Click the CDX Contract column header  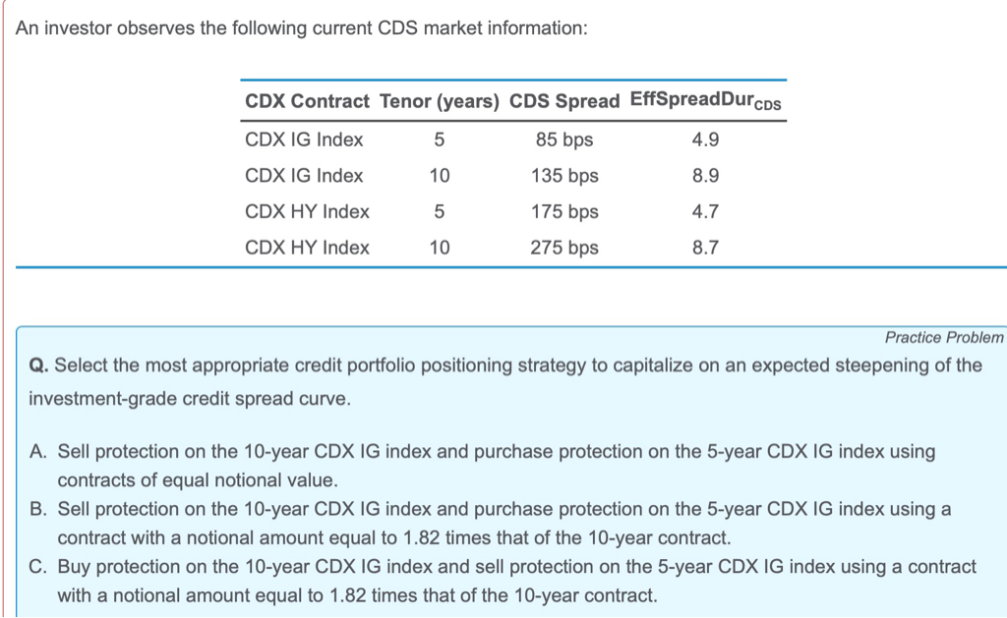click(x=307, y=101)
